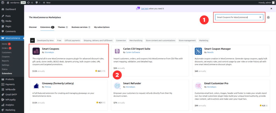Click the Smart Coupon Manager percent icon
276x113 pixels.
[x=198, y=51]
